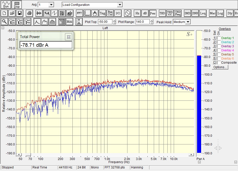Screen dimensions: 238x171
Task: Enable the Overlay 3 checkbox
Action: point(219,46)
